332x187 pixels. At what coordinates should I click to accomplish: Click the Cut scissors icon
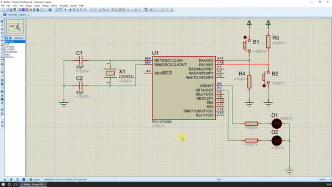click(100, 10)
